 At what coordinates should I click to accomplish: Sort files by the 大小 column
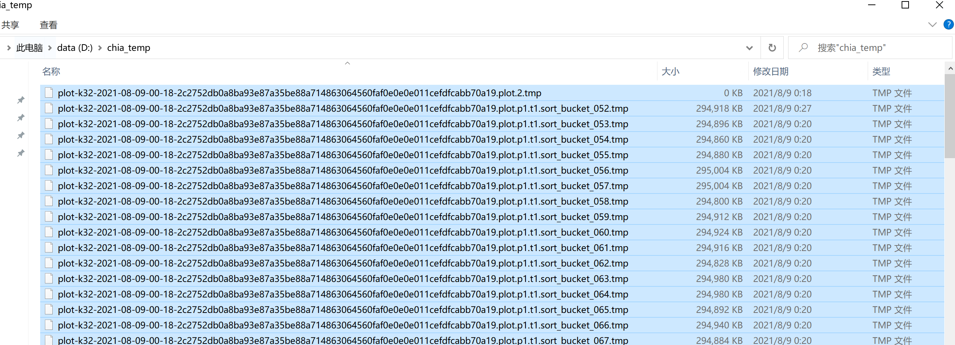pyautogui.click(x=671, y=71)
